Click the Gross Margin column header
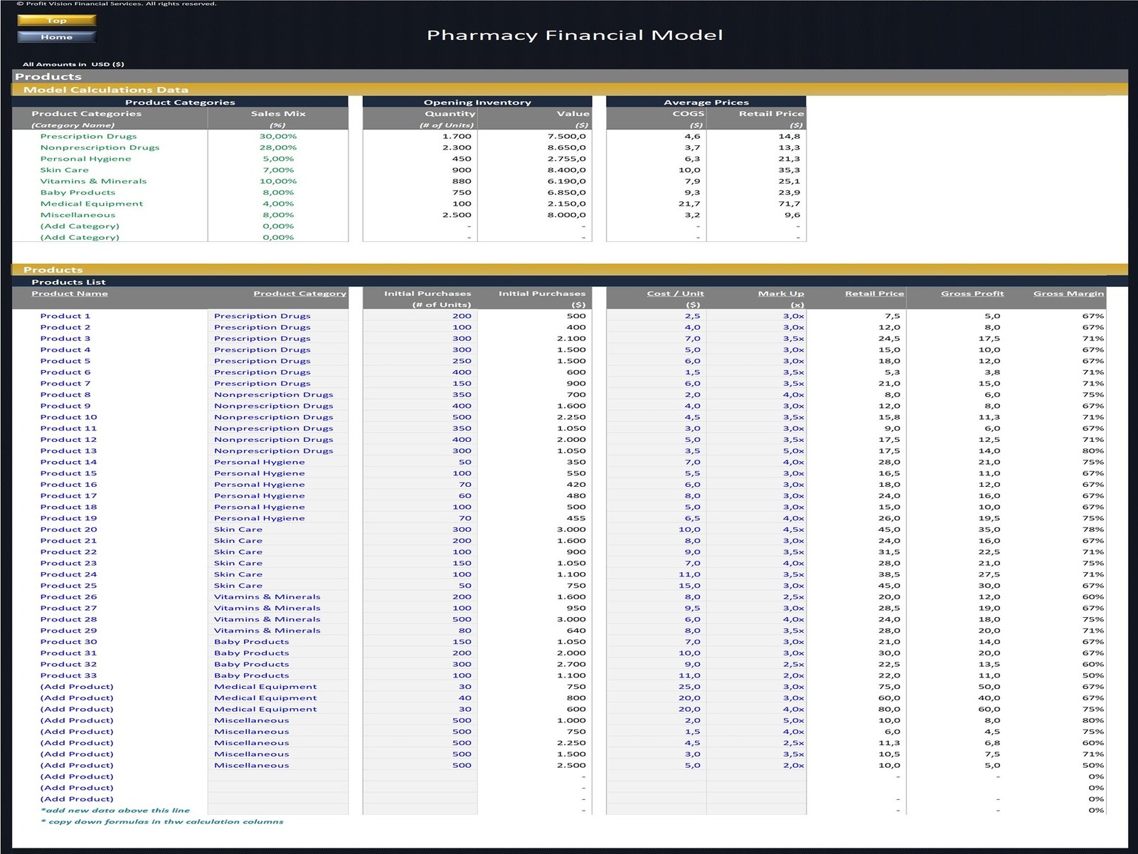Screen dimensions: 1138x854 point(1068,293)
